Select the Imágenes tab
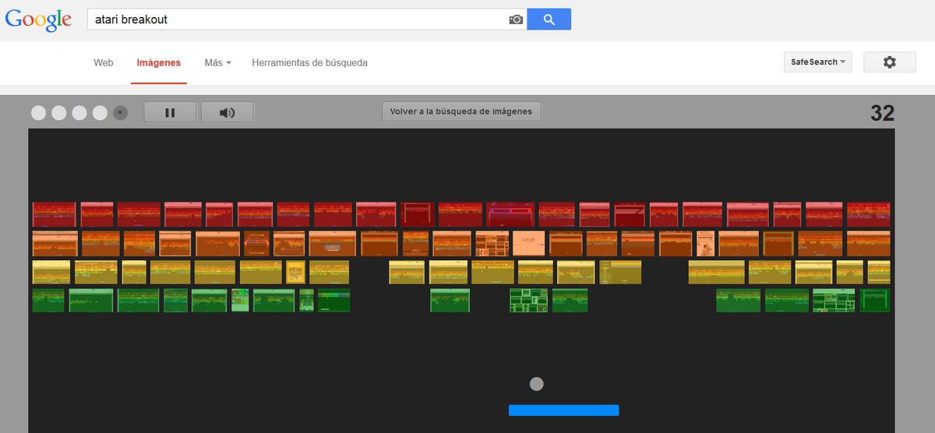 coord(158,62)
